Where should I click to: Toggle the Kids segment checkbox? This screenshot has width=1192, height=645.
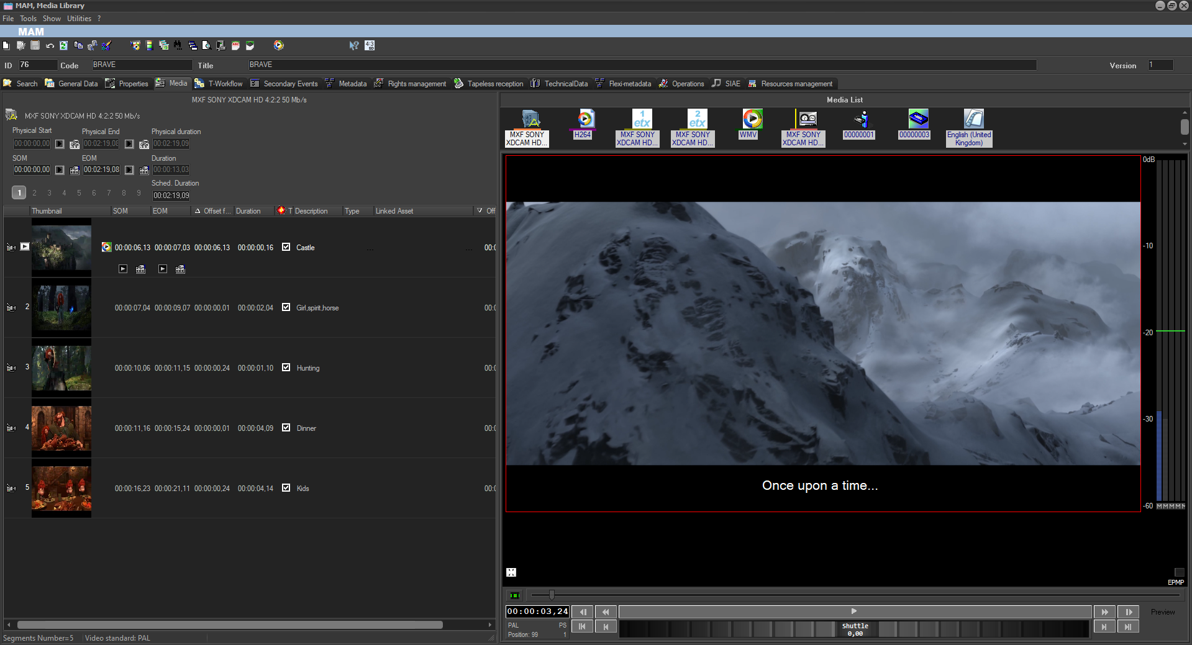(286, 488)
